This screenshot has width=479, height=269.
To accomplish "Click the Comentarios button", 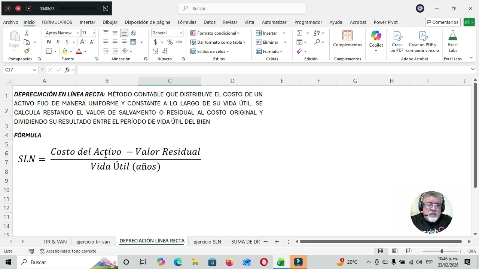I will tap(443, 22).
